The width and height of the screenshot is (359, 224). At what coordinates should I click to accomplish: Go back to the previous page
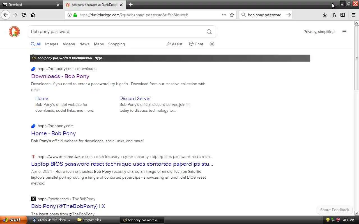coord(6,15)
